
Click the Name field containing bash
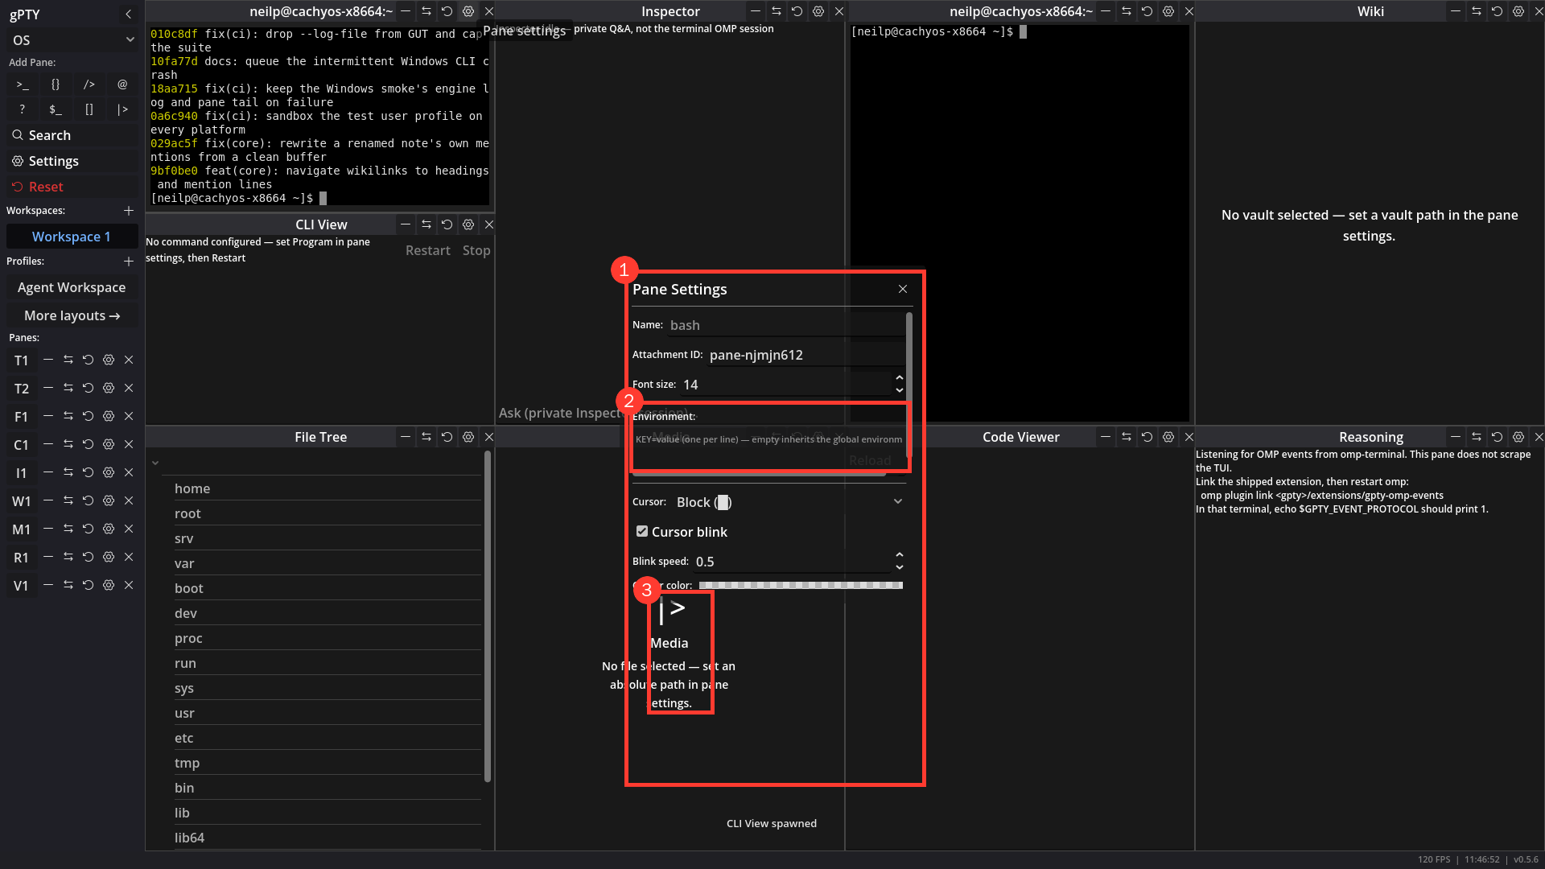click(785, 325)
